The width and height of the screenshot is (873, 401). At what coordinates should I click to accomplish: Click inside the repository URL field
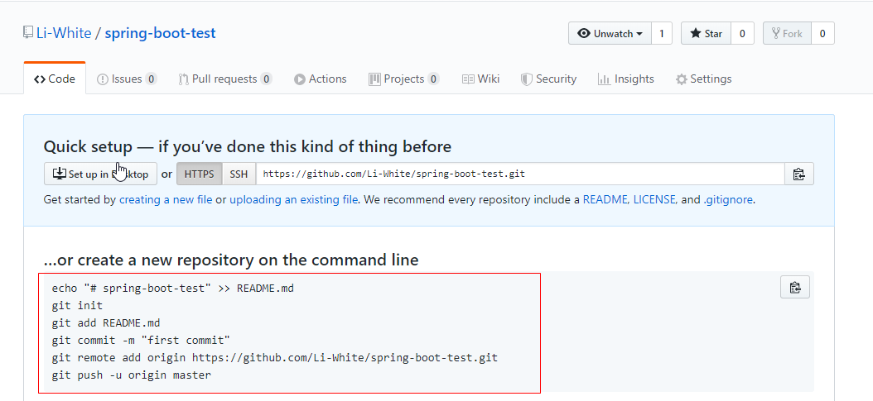519,174
